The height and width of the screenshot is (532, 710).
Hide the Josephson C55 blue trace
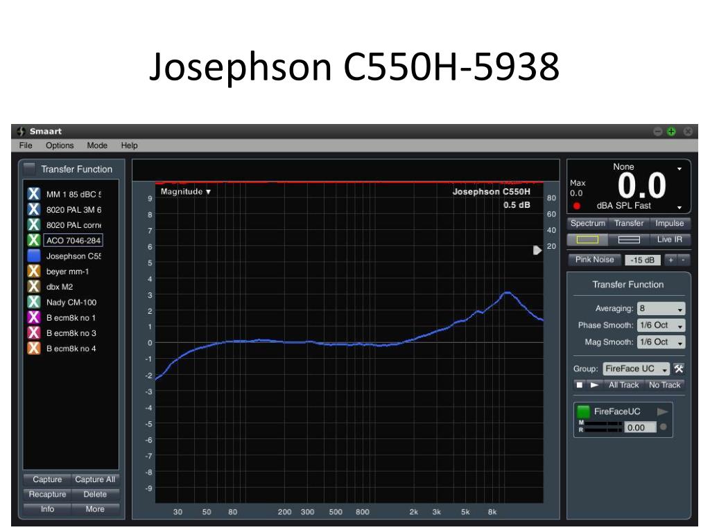click(x=33, y=256)
